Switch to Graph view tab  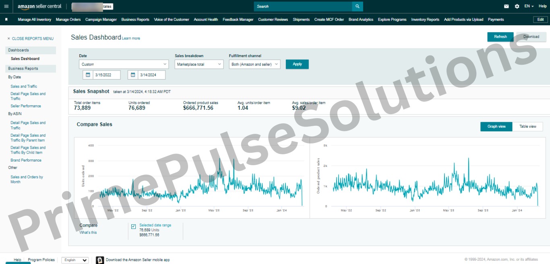[496, 127]
